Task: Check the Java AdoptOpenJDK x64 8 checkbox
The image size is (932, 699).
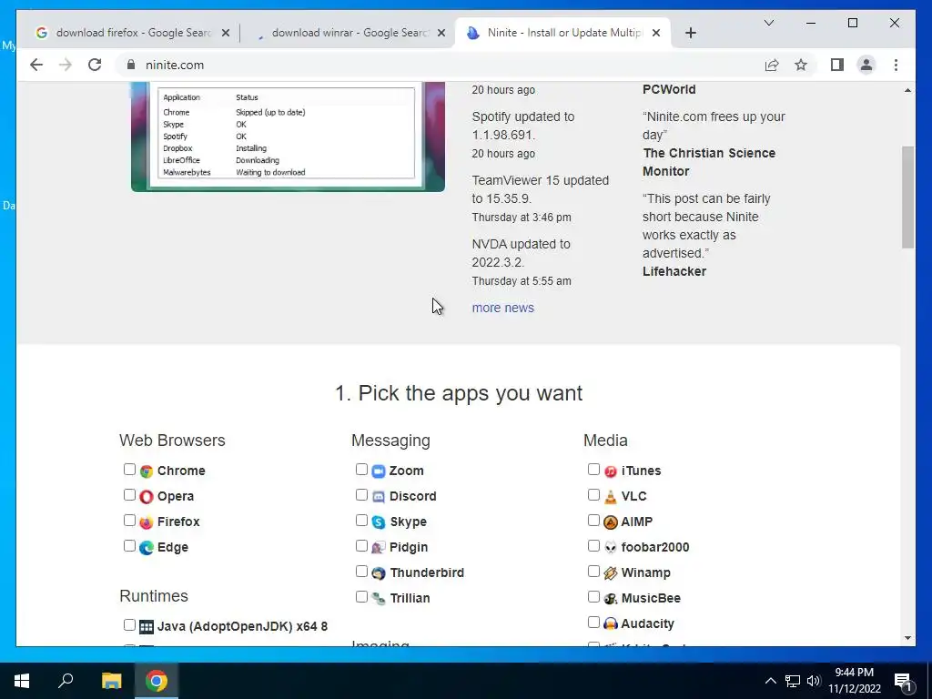Action: coord(129,624)
